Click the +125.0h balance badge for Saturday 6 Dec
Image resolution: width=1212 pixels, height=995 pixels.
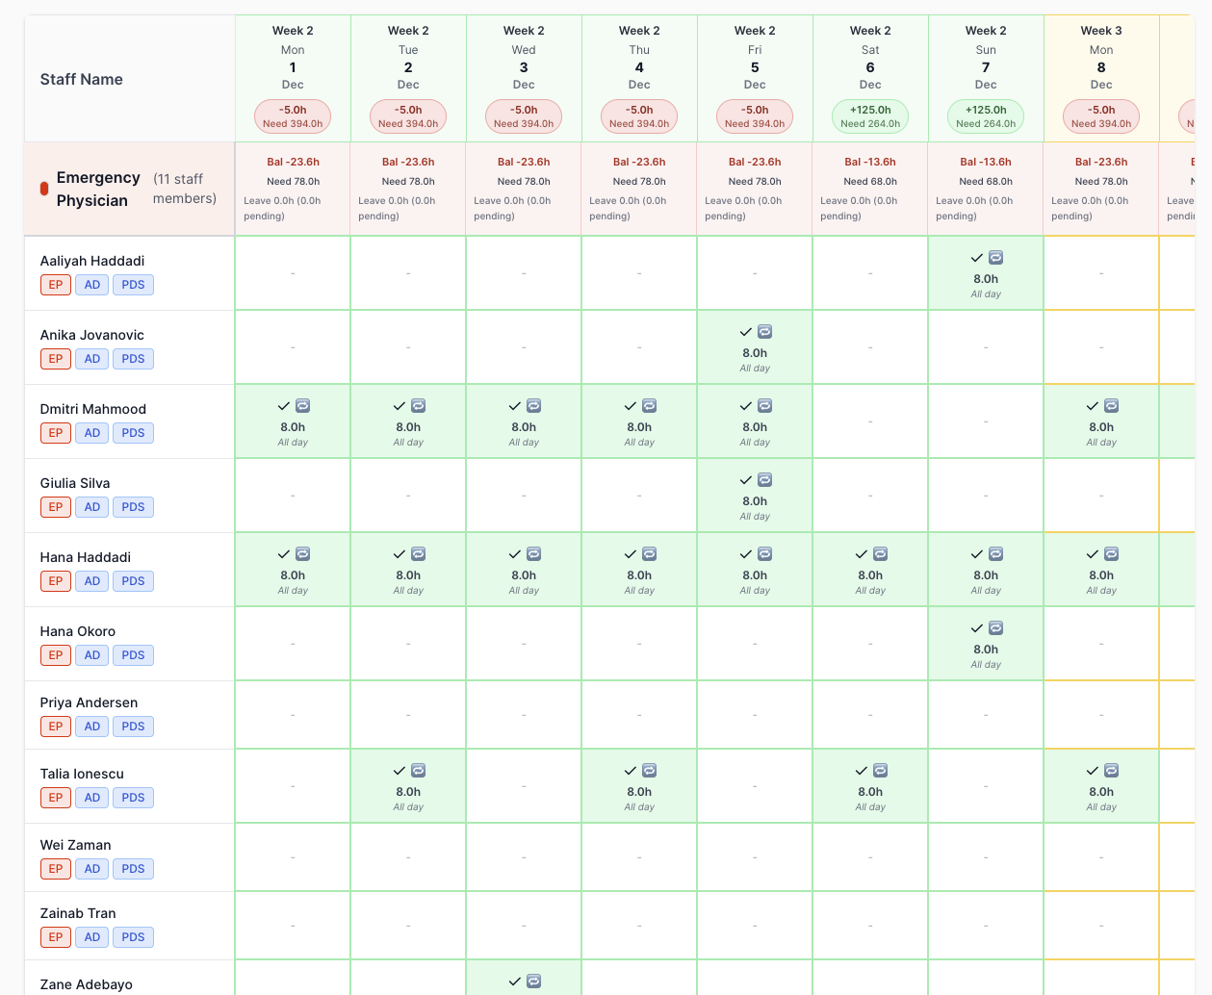coord(870,116)
